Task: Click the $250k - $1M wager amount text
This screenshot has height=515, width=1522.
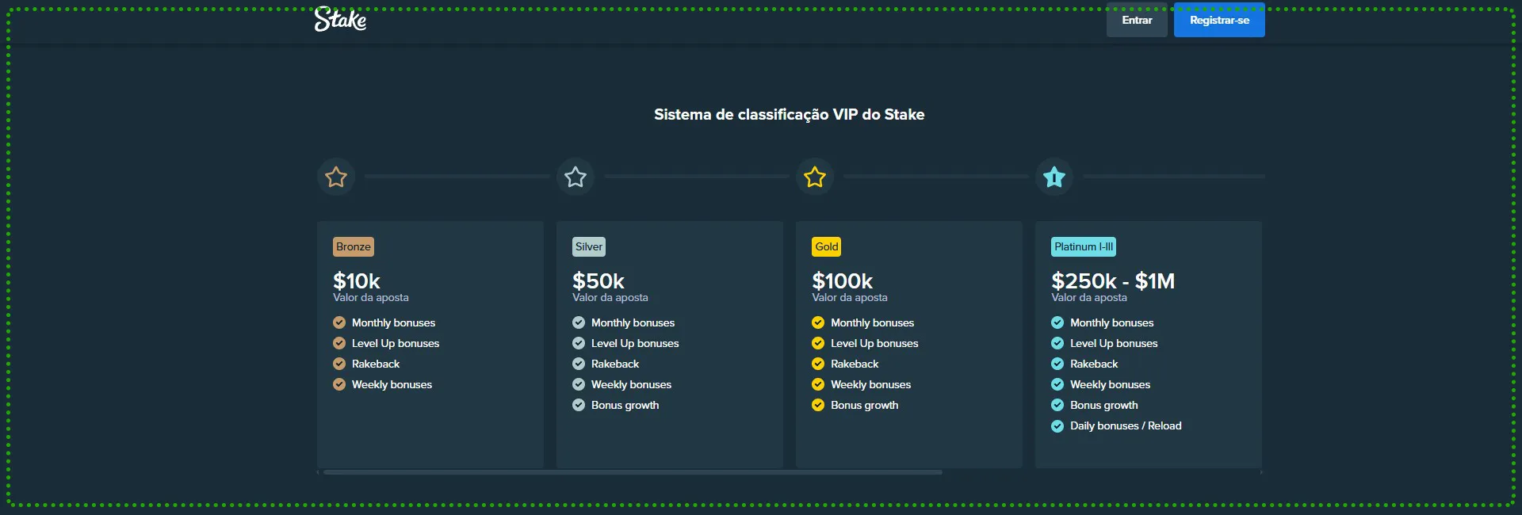Action: 1113,281
